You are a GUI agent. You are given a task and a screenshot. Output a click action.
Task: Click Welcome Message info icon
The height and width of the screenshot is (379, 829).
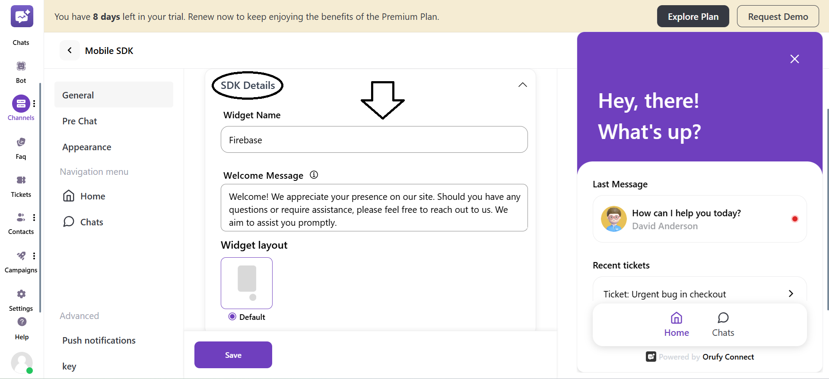point(314,175)
